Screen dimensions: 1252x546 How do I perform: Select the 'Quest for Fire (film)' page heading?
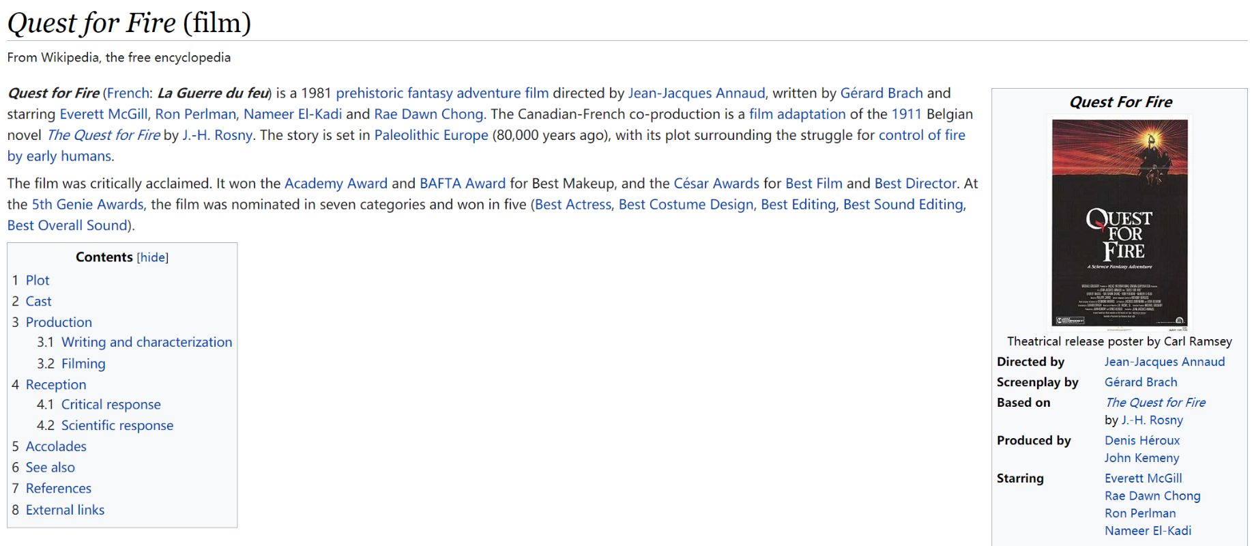129,23
